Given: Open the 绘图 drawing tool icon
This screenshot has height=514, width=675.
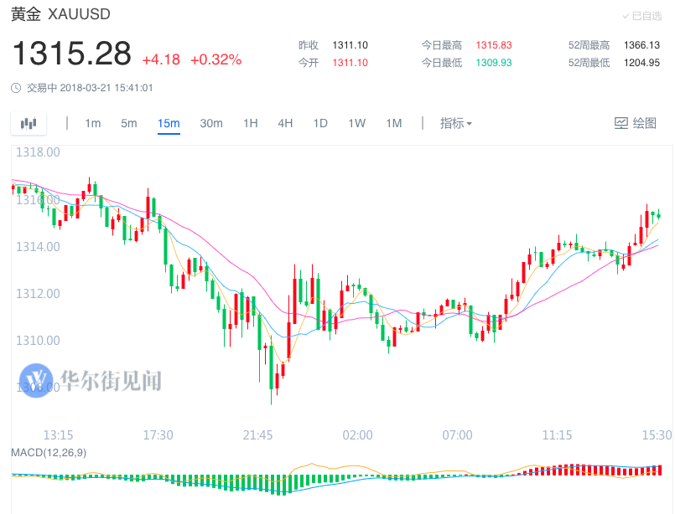Looking at the screenshot, I should coord(621,123).
